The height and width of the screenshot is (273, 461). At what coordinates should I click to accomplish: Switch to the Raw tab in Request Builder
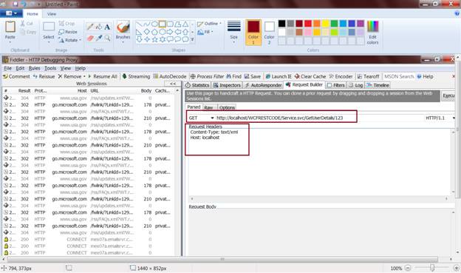click(208, 107)
